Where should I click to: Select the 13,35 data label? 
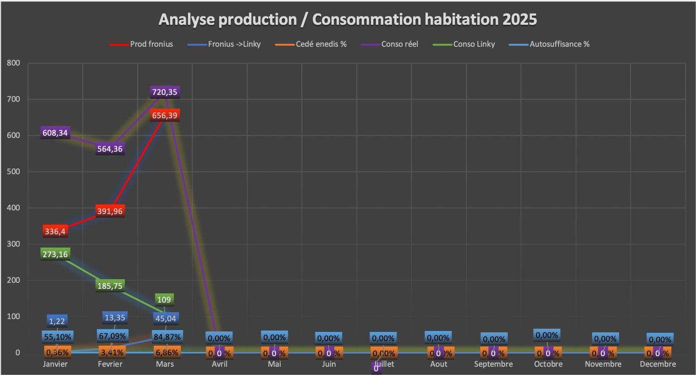click(x=115, y=318)
